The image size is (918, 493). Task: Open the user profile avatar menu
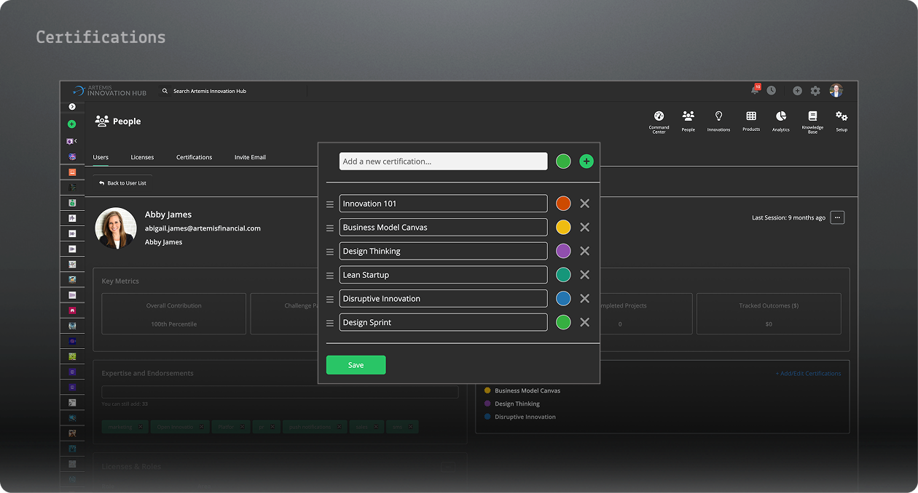[836, 91]
